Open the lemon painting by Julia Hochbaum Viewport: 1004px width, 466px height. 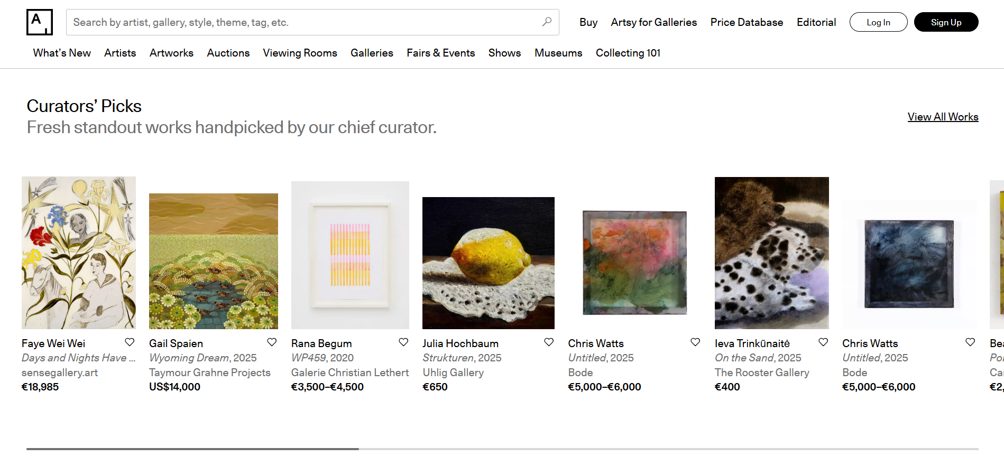pyautogui.click(x=489, y=263)
